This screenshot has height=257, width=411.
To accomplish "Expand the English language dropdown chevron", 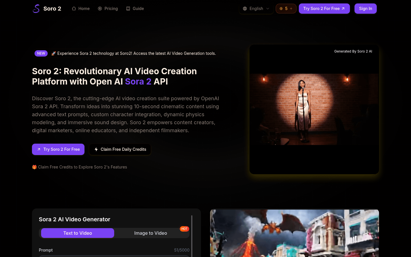I will tap(268, 9).
